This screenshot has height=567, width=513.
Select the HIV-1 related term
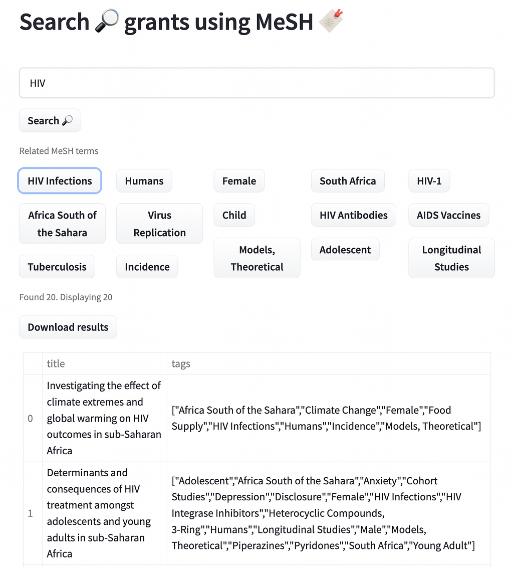429,181
